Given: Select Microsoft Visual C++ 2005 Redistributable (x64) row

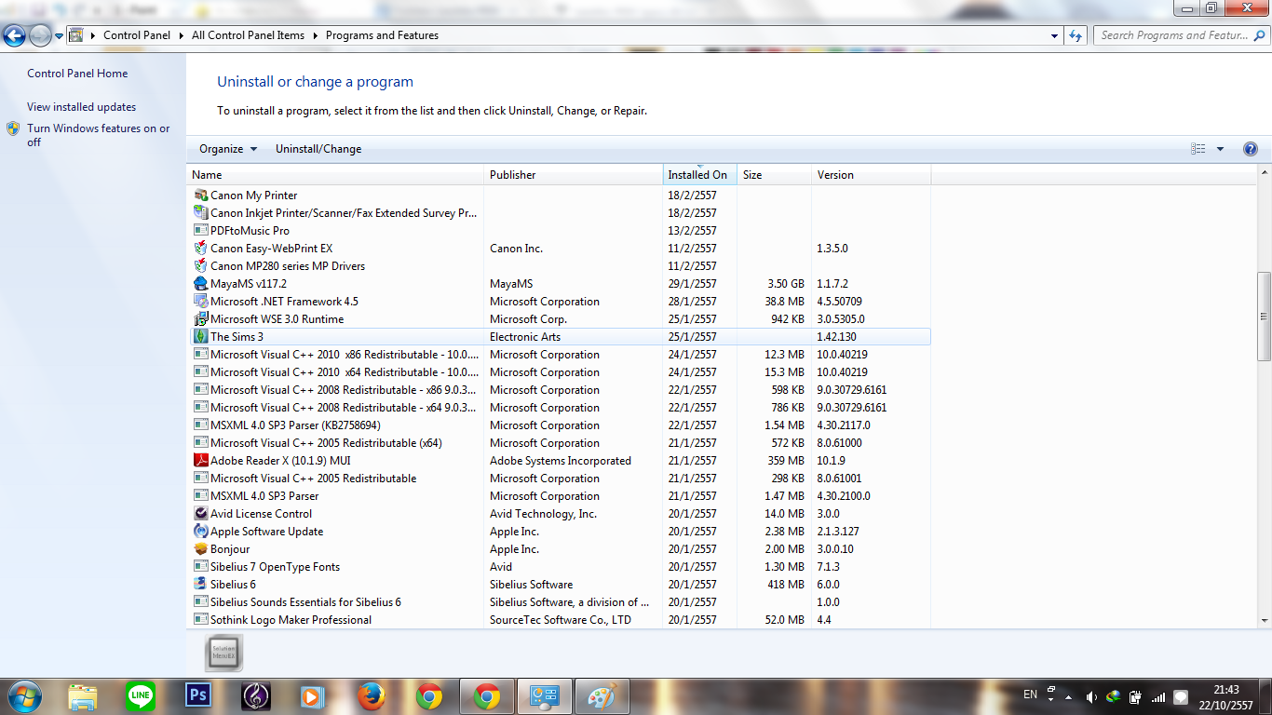Looking at the screenshot, I should [x=560, y=443].
